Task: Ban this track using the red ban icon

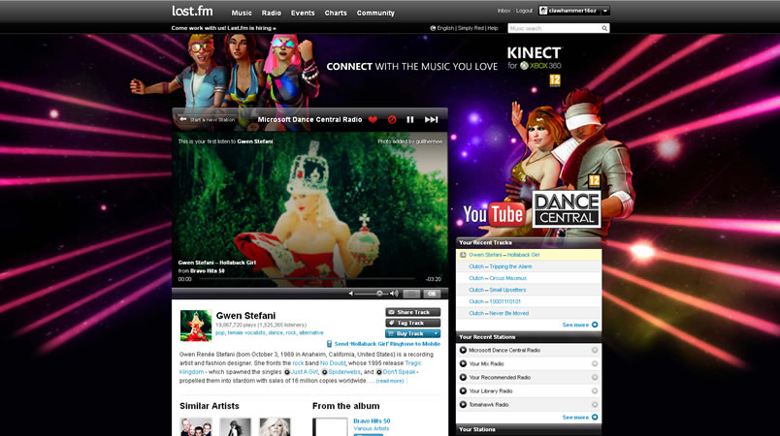Action: 392,120
